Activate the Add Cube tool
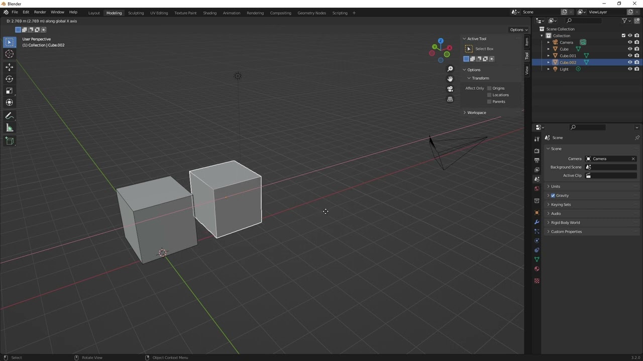This screenshot has width=643, height=361. (9, 141)
